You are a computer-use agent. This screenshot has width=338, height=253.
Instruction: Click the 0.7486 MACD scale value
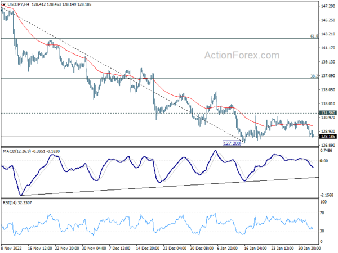click(x=326, y=150)
